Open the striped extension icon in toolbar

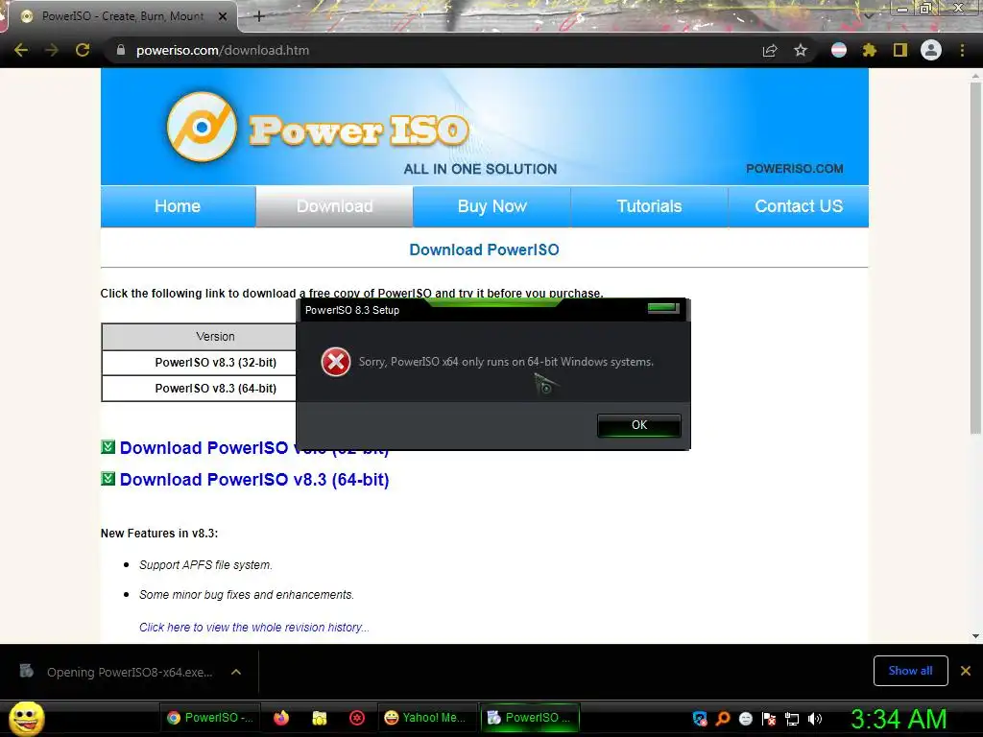click(839, 50)
